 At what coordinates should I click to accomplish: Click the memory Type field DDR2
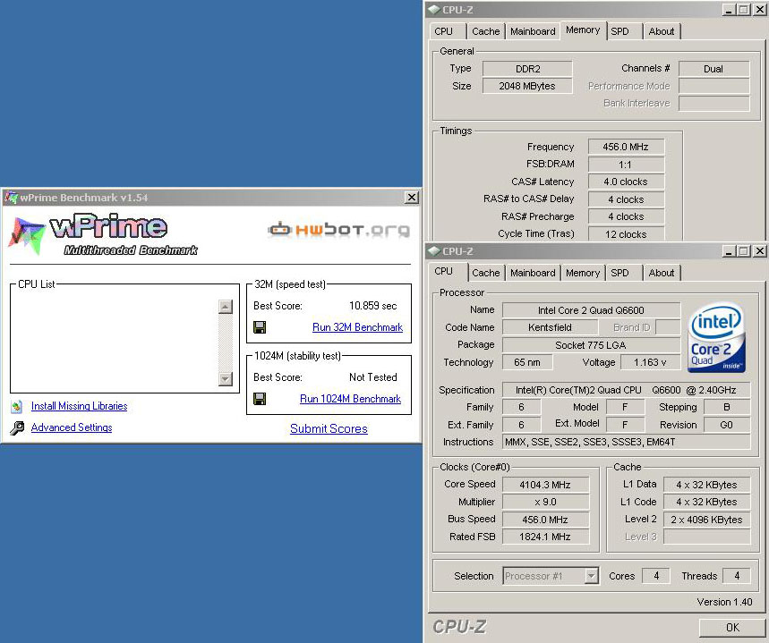(x=527, y=69)
